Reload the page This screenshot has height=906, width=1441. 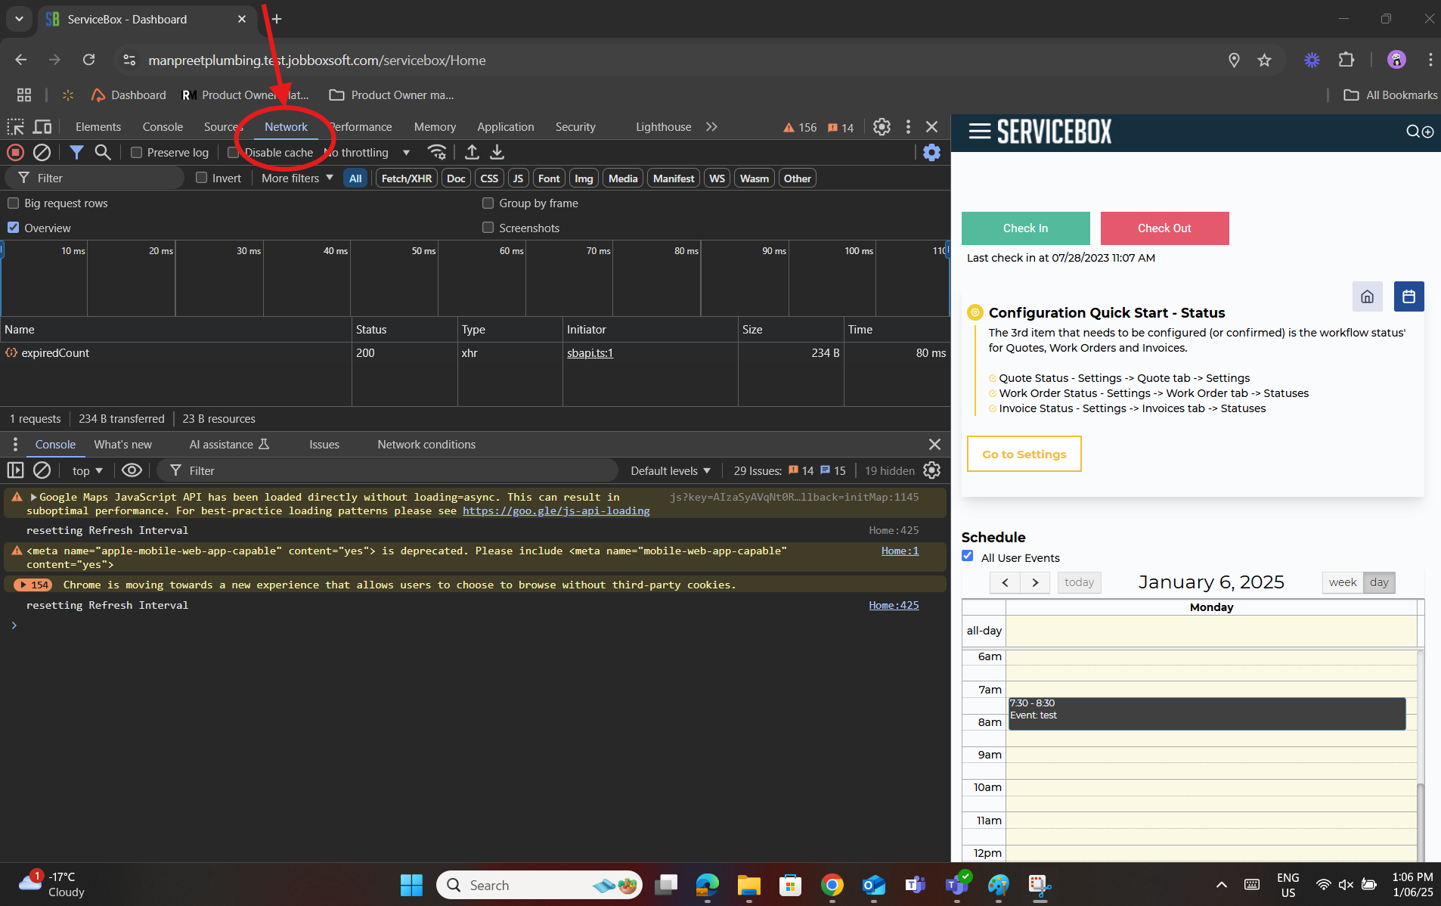tap(88, 60)
